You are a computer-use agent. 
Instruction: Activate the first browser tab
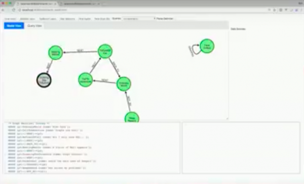coord(36,4)
